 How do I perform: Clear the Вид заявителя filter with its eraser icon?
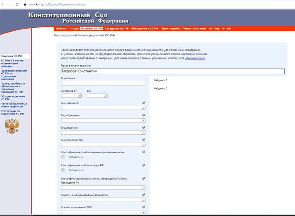[144, 103]
